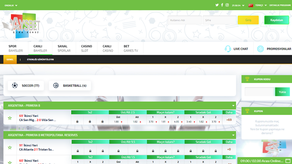Click the Kullanıcı Adı input field
The width and height of the screenshot is (292, 164).
click(x=184, y=20)
